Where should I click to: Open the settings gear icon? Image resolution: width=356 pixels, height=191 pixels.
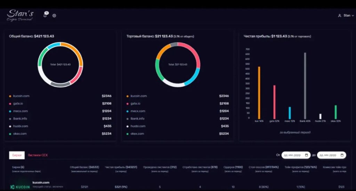click(54, 16)
